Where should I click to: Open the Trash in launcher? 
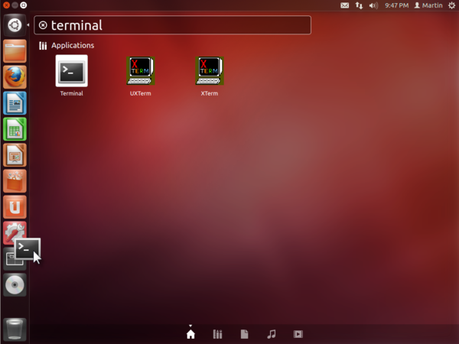click(x=15, y=329)
